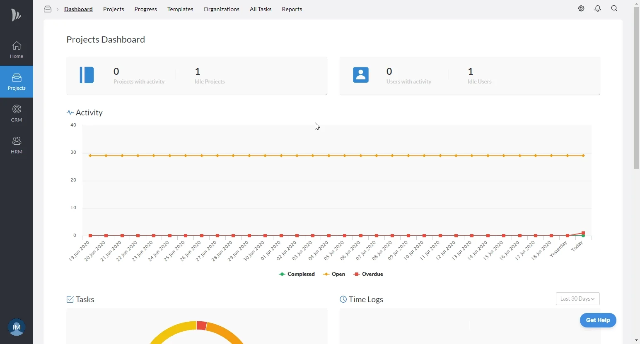Click the Time Logs clock icon
Image resolution: width=640 pixels, height=344 pixels.
point(343,299)
